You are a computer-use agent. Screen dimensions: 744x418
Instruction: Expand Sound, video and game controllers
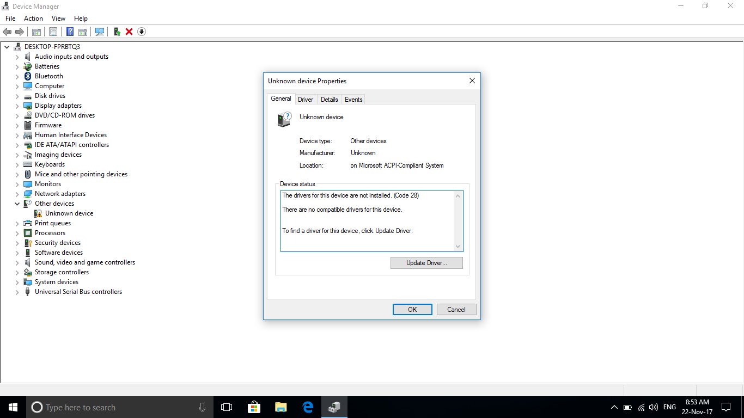click(17, 262)
